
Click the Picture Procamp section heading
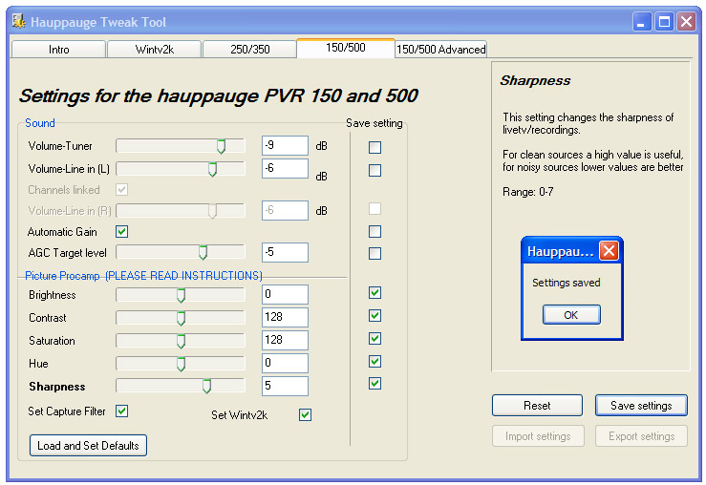[143, 275]
